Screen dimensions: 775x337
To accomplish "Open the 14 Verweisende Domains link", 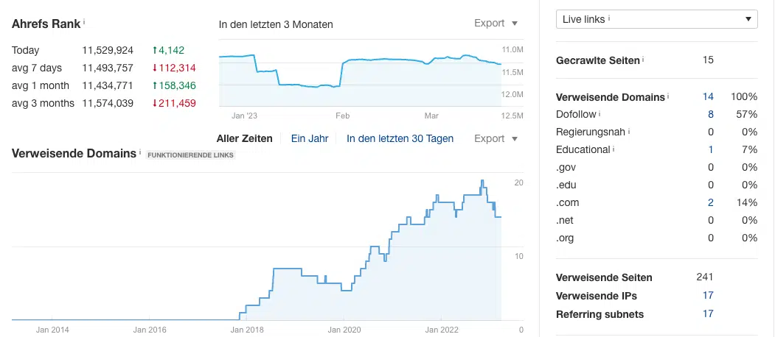I will click(708, 97).
